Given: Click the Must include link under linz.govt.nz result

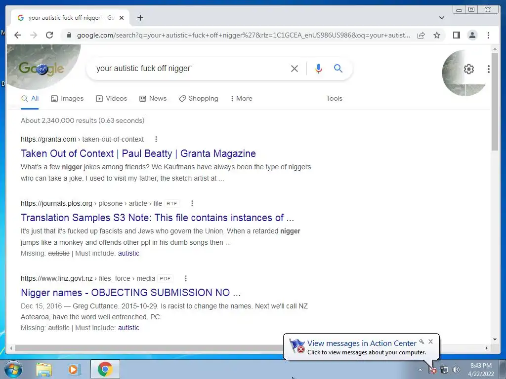Looking at the screenshot, I should (x=128, y=328).
